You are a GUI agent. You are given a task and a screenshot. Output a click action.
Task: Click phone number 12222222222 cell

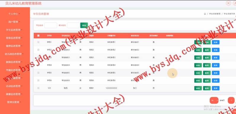(x=111, y=88)
